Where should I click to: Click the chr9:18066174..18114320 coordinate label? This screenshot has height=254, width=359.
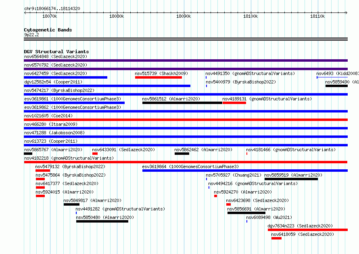(52, 9)
